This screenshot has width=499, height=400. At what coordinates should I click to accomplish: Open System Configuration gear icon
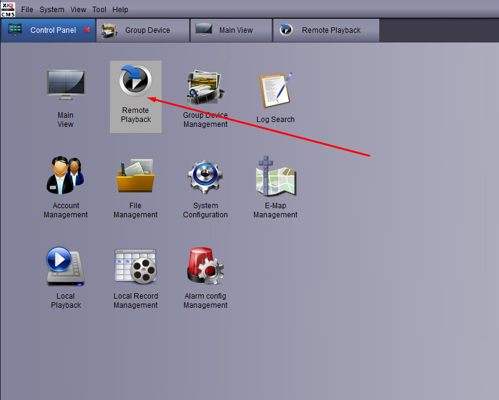point(205,177)
